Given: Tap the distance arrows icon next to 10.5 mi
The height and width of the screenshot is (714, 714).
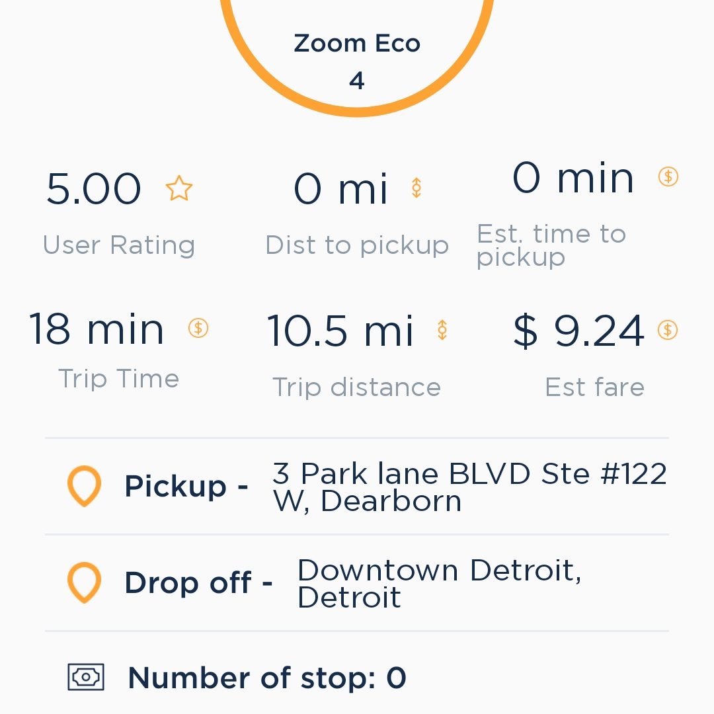Looking at the screenshot, I should click(442, 330).
